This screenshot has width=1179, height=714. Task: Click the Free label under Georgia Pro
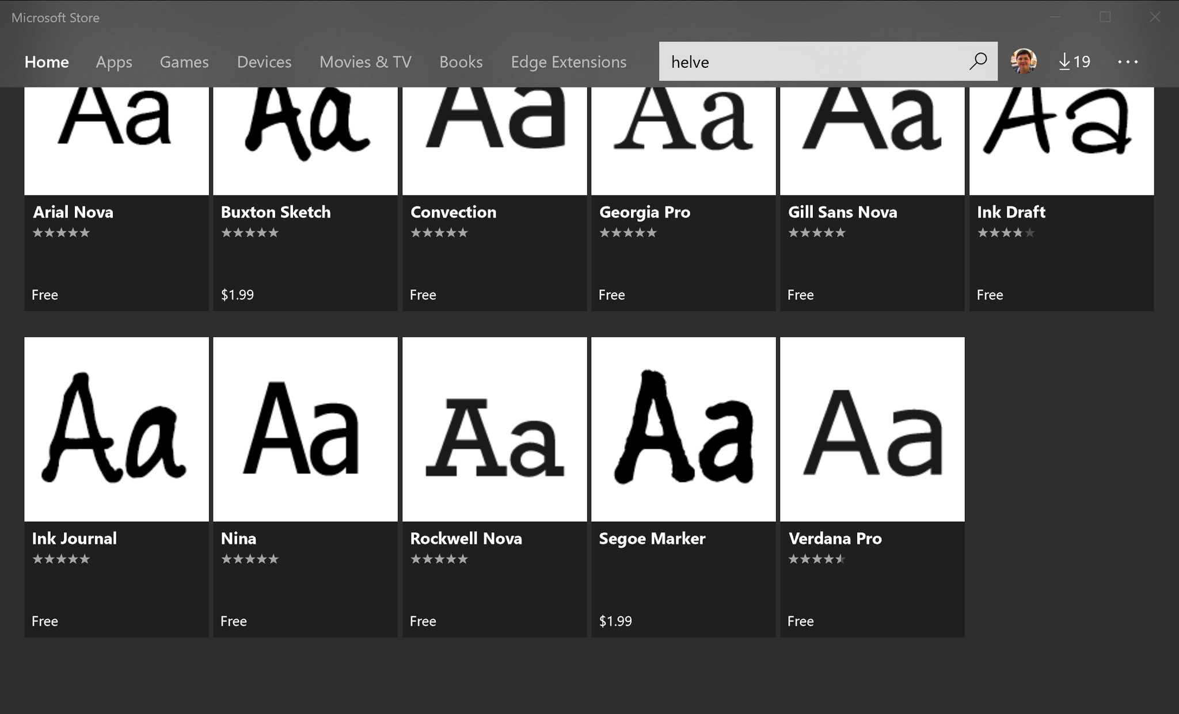tap(611, 295)
